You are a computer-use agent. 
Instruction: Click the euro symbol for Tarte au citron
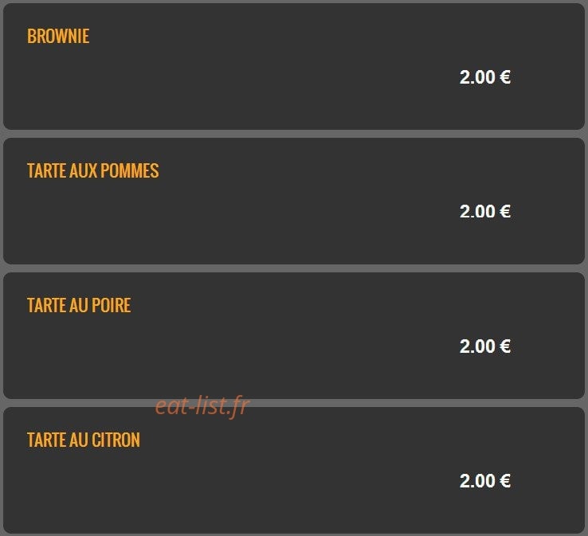click(x=505, y=480)
